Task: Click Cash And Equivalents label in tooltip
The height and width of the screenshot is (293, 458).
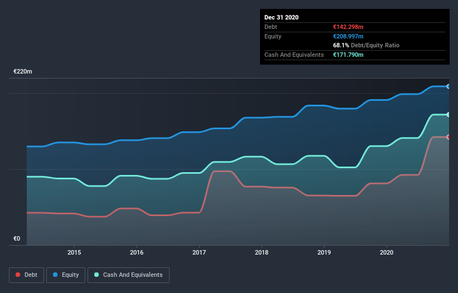Action: pyautogui.click(x=294, y=55)
